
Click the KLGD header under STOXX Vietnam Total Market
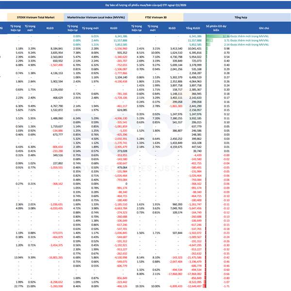coord(50,28)
